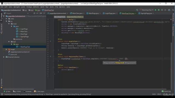The width and height of the screenshot is (175, 98).
Task: Select MainPageTest in project tree
Action: [25, 47]
